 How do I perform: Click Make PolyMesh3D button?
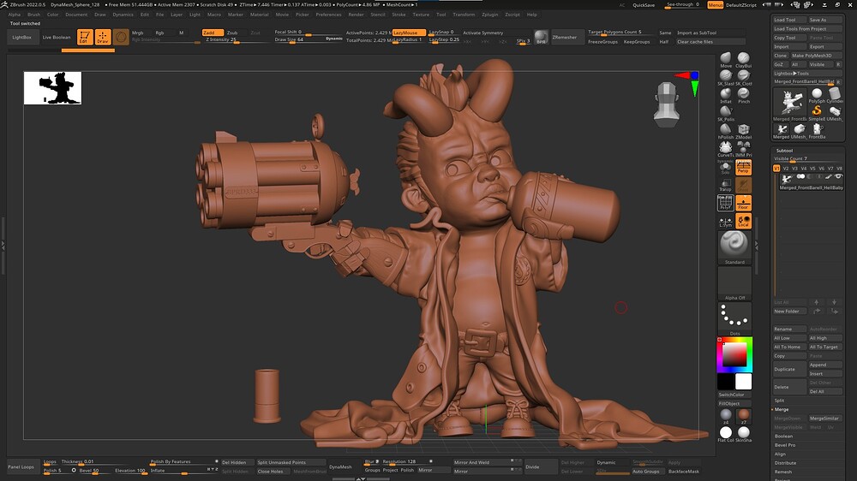click(x=816, y=56)
